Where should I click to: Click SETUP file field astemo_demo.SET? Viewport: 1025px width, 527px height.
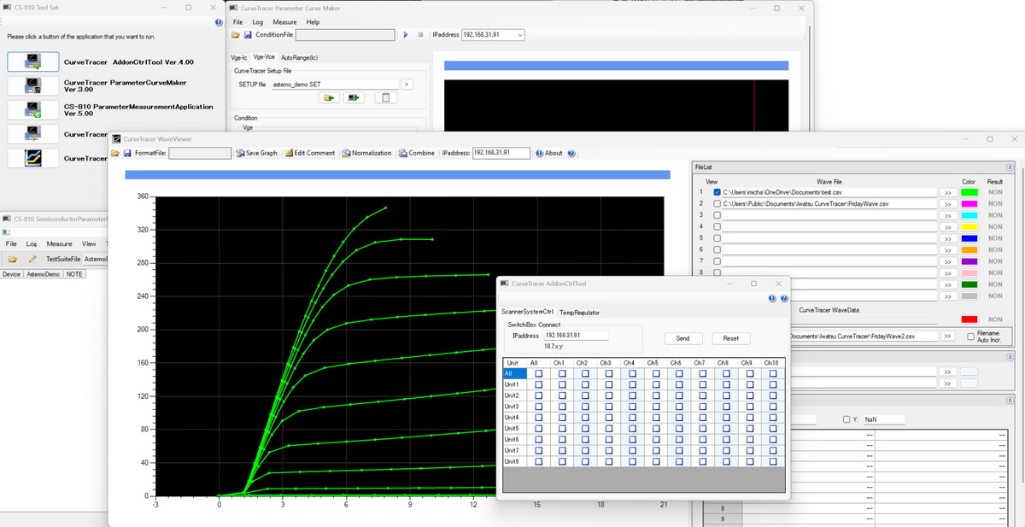(x=334, y=85)
